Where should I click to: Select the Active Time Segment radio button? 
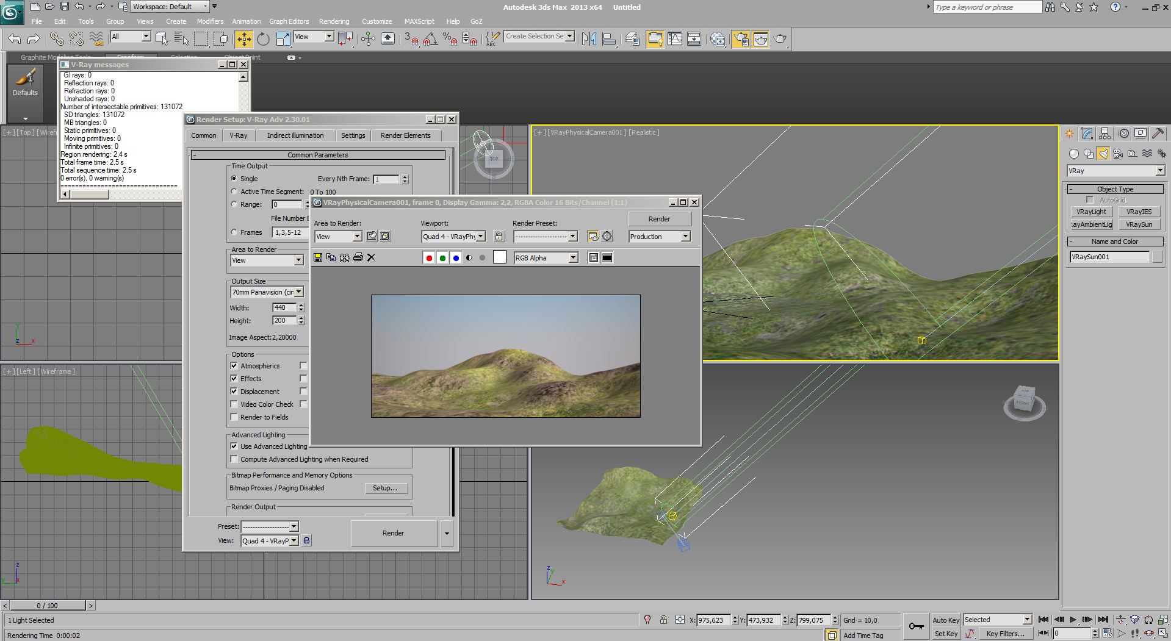click(234, 192)
